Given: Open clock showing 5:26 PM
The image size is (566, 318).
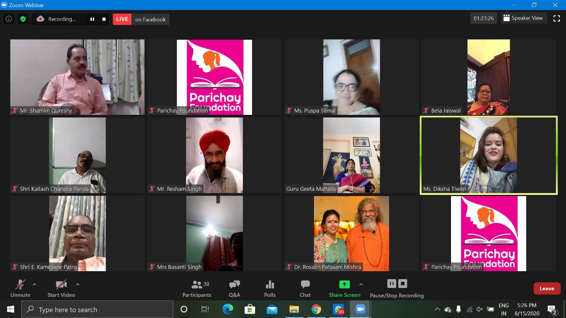Looking at the screenshot, I should pos(527,309).
